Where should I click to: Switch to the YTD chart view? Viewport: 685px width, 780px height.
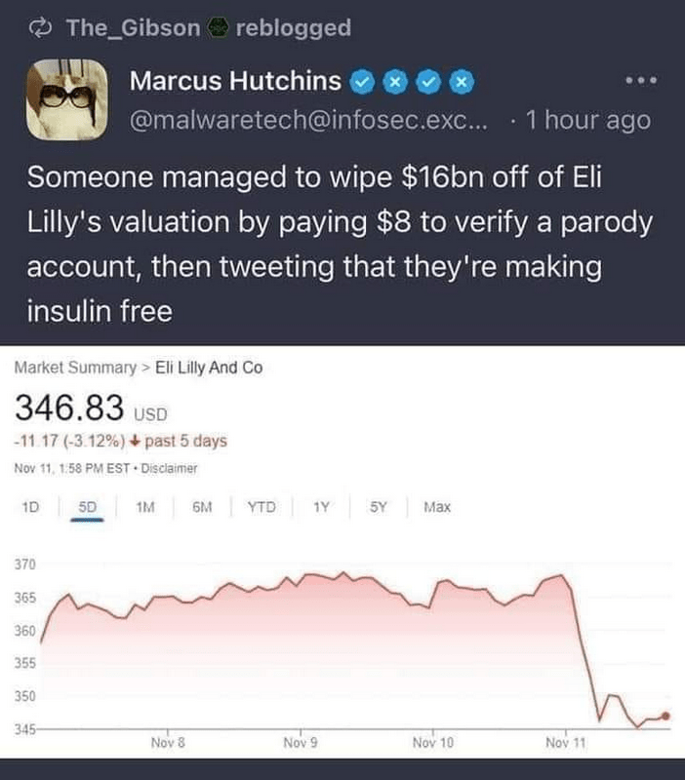261,508
